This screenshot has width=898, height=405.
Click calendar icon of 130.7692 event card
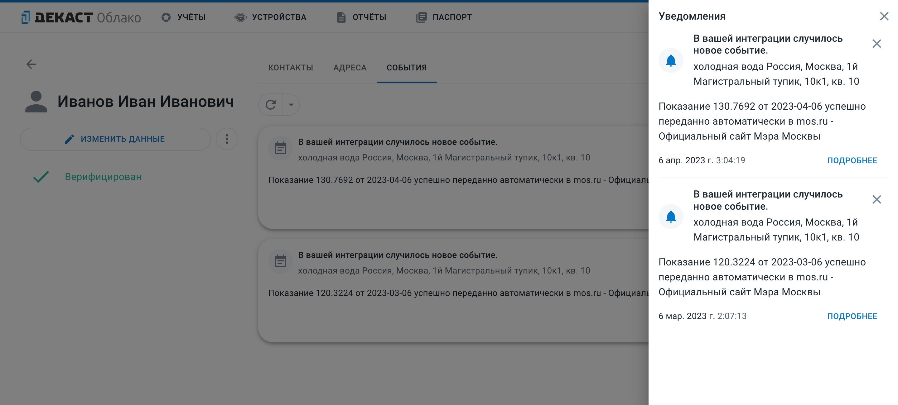[x=280, y=148]
